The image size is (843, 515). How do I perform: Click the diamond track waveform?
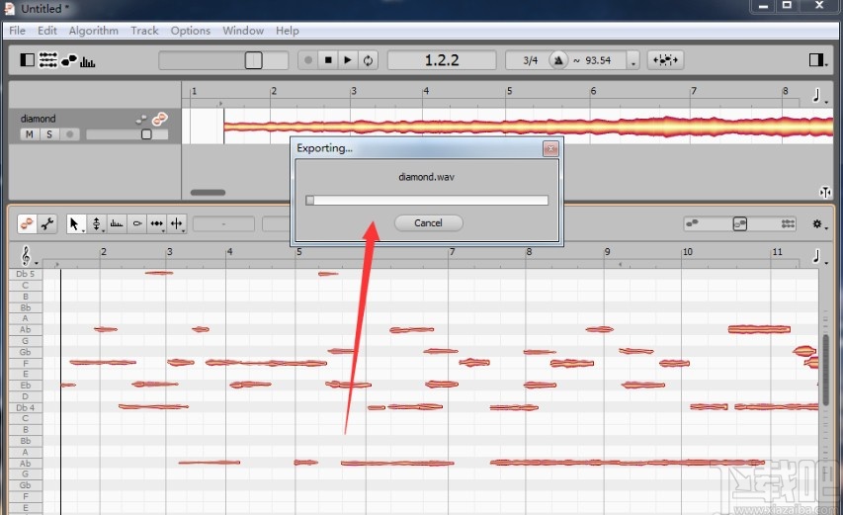[x=529, y=127]
